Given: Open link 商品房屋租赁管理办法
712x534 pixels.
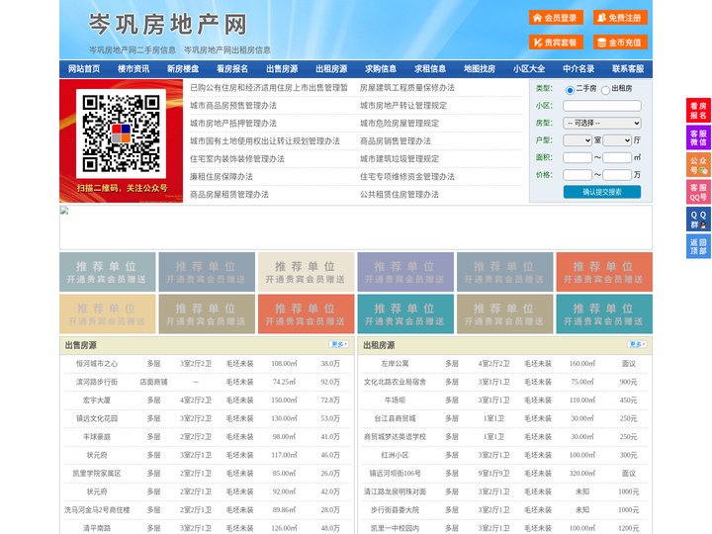Looking at the screenshot, I should [229, 195].
